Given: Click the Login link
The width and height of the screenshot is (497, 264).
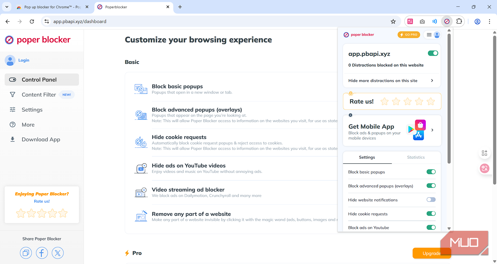Looking at the screenshot, I should [x=24, y=60].
